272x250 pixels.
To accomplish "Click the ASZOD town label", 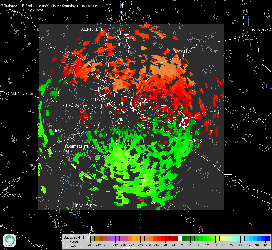I will [206, 36].
